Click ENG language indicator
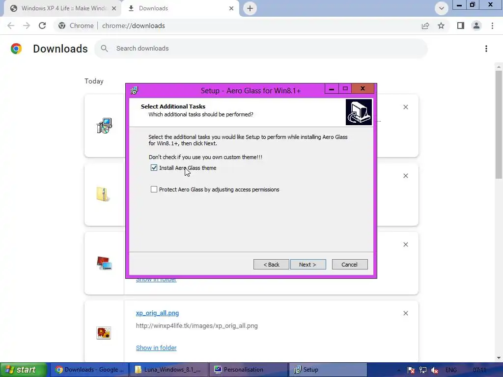Viewport: 503px width, 377px height. (x=451, y=370)
